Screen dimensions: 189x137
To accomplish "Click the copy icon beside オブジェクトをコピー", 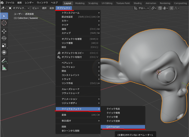I will click(x=59, y=53).
